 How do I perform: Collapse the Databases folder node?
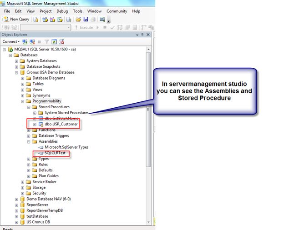click(10, 55)
